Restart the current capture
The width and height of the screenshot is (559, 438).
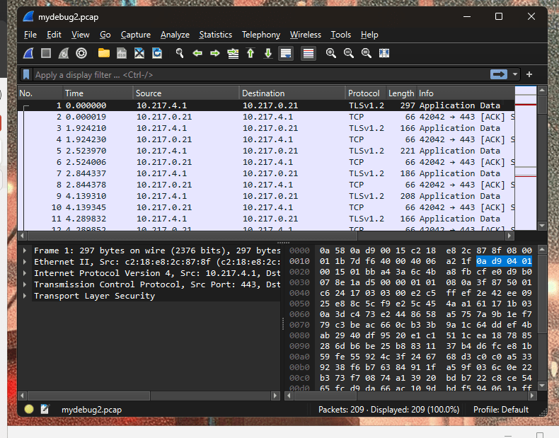64,54
